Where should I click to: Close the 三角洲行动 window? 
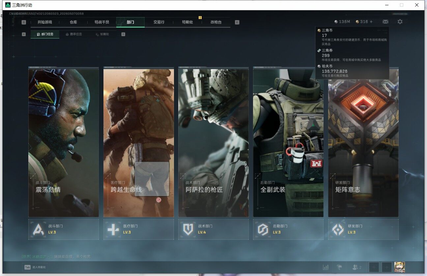(417, 5)
